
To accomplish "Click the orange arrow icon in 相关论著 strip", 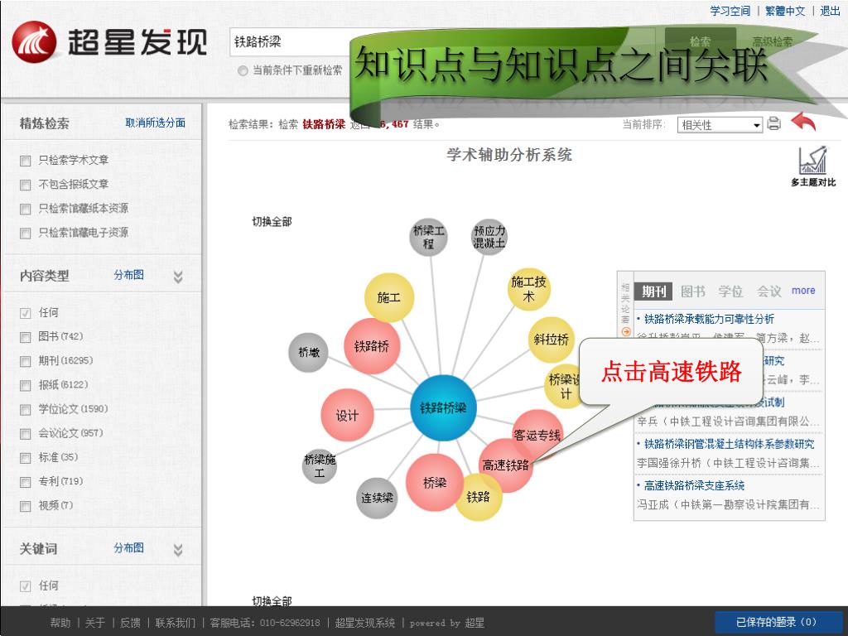I will point(626,331).
